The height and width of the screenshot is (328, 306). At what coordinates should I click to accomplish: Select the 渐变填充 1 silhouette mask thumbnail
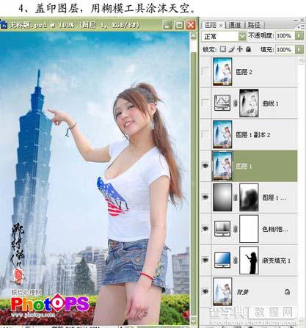249,260
